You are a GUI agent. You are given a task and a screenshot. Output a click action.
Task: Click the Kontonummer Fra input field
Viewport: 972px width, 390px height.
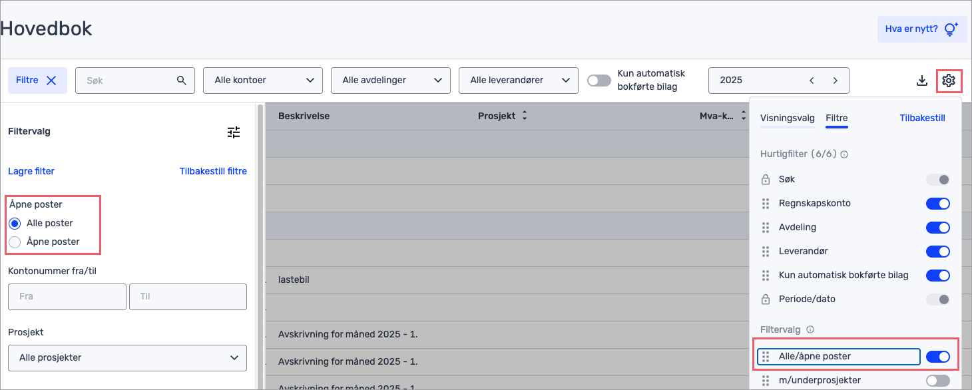tap(67, 297)
